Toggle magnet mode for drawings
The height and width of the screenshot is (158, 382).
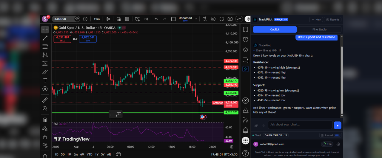[45, 120]
